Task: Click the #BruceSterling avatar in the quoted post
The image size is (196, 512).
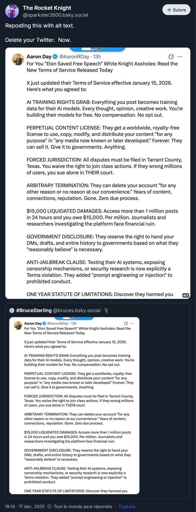Action: pos(12,310)
